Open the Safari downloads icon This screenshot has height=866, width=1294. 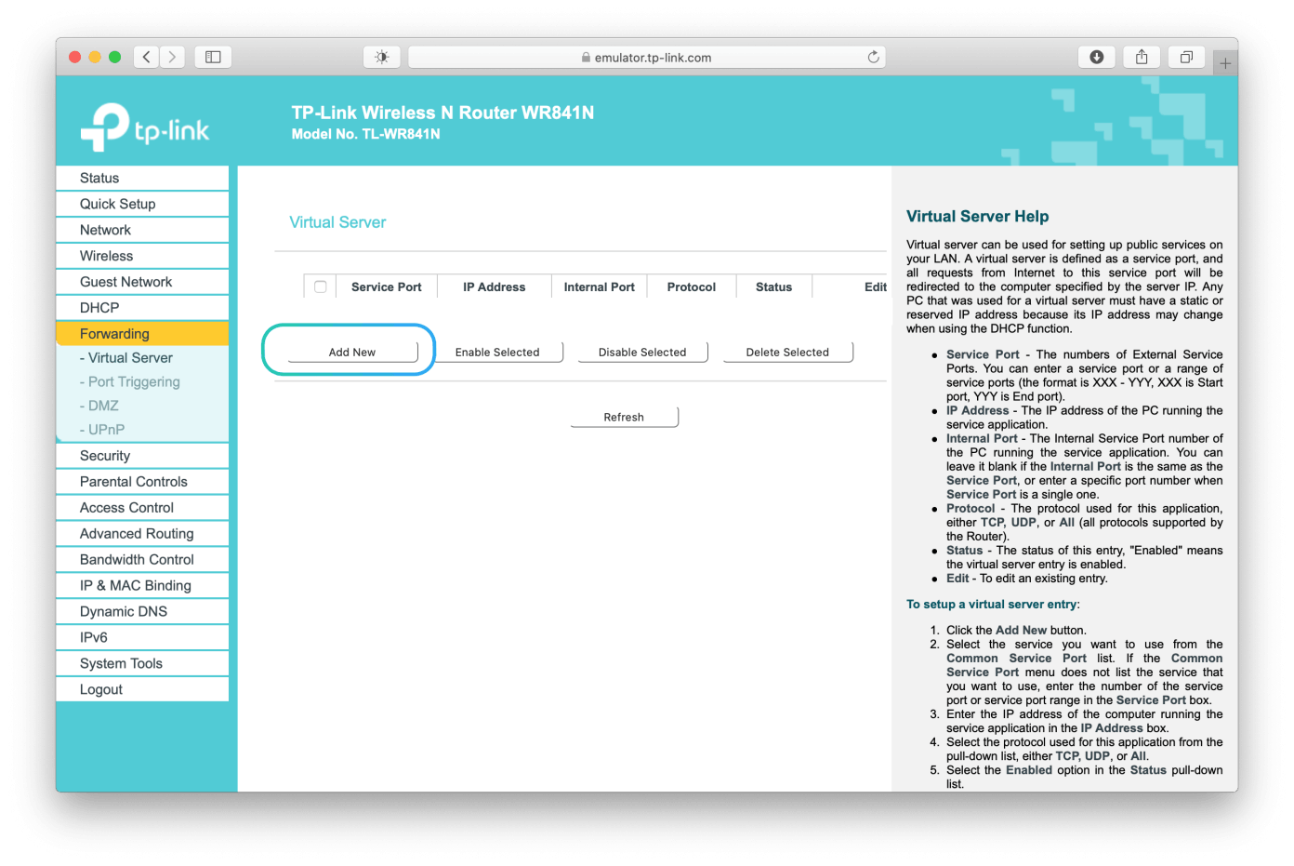[1097, 57]
